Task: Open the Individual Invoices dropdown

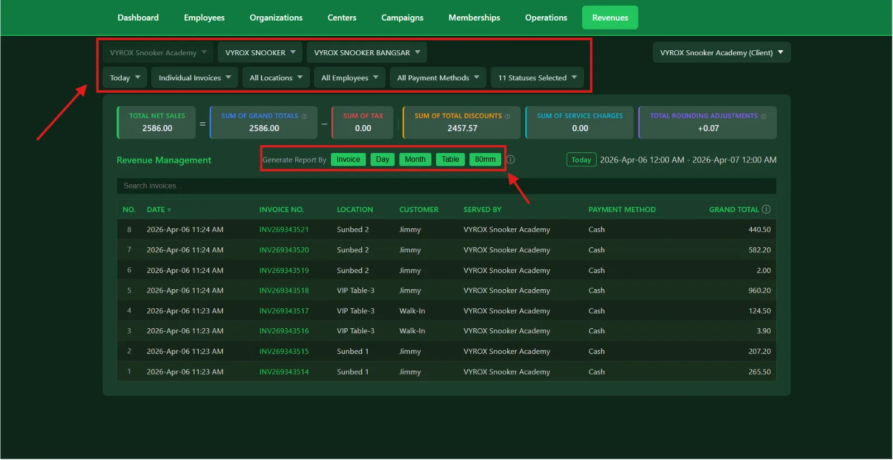Action: [195, 78]
